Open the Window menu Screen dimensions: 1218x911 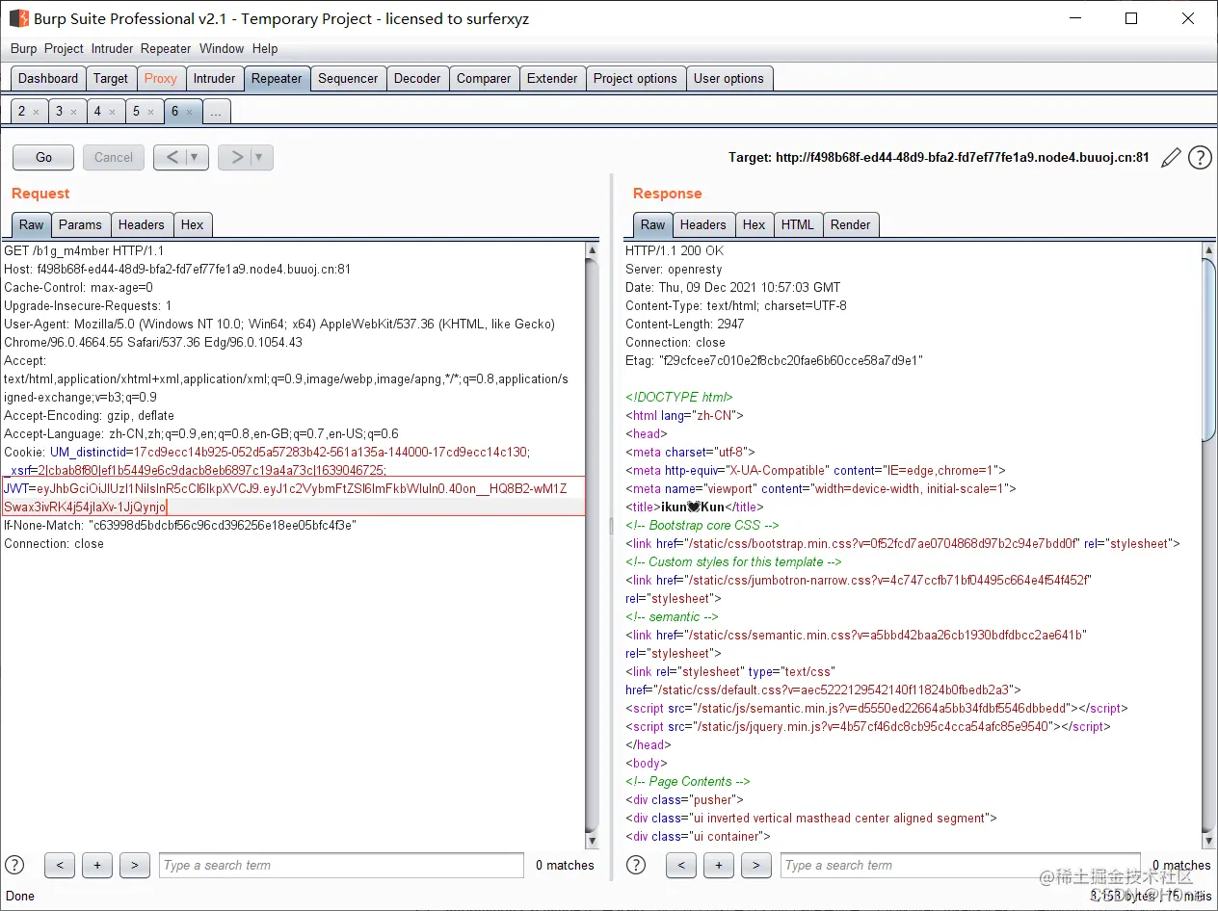[x=222, y=48]
